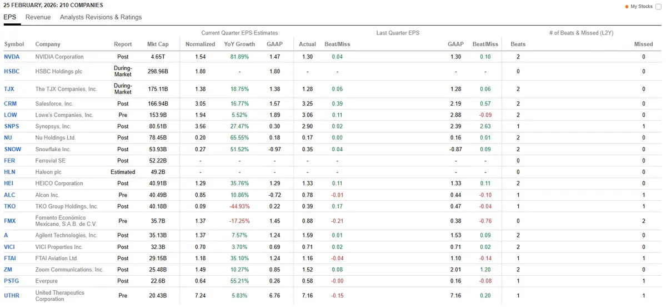The width and height of the screenshot is (666, 308).
Task: Click the Everpure company name
Action: tap(46, 281)
